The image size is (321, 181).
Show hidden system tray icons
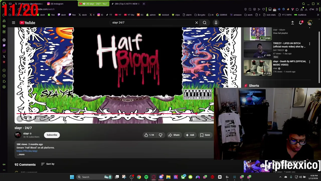point(280,177)
